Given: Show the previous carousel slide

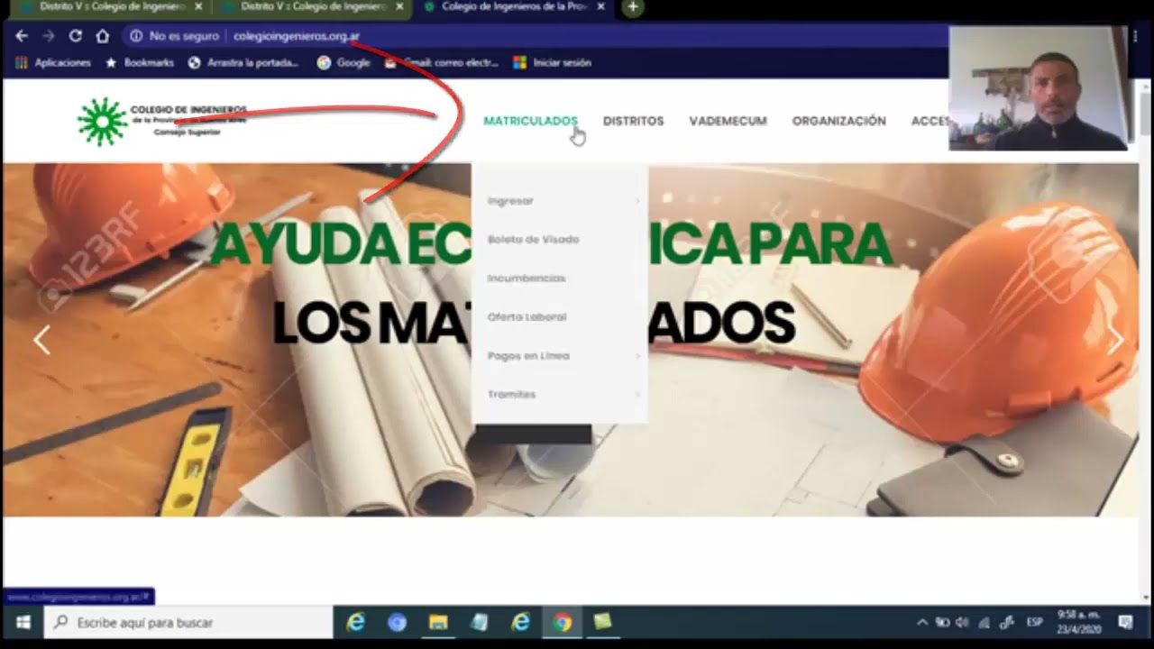Looking at the screenshot, I should 41,340.
